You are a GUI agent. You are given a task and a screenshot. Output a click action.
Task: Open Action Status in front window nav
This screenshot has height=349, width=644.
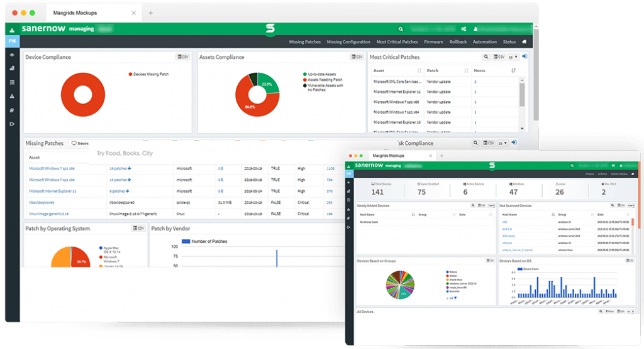(x=619, y=174)
